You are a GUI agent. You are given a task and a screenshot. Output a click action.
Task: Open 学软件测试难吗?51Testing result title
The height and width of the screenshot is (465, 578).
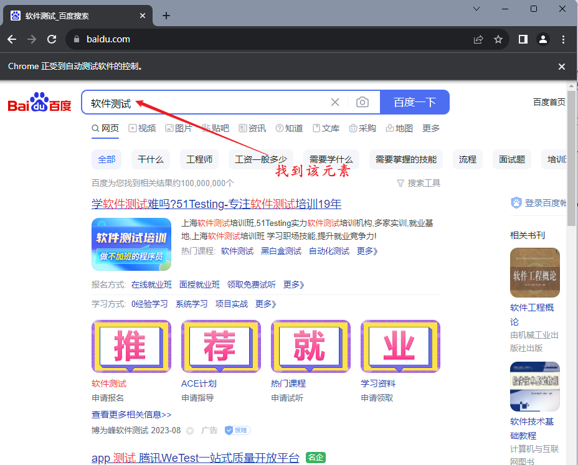pyautogui.click(x=216, y=204)
